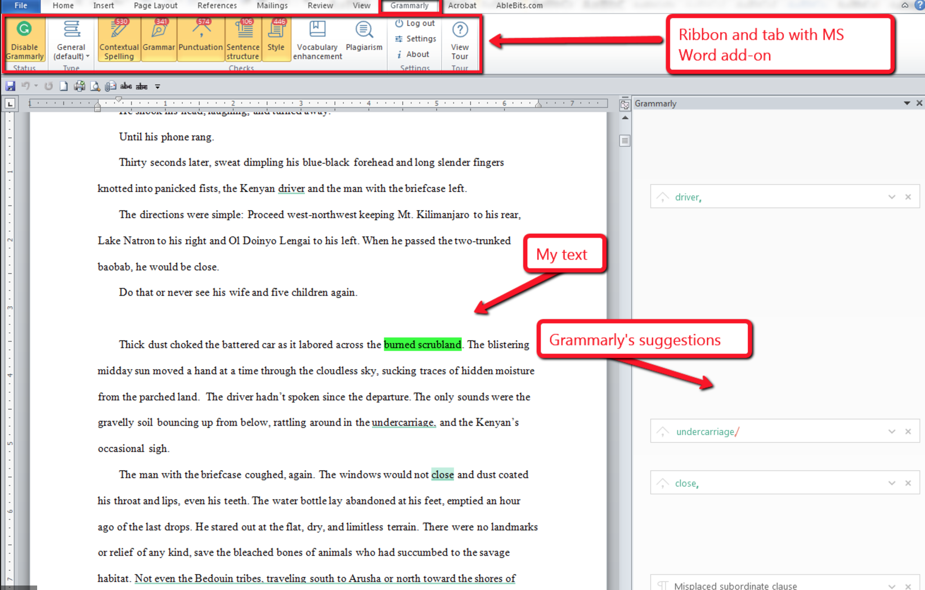Viewport: 925px width, 590px height.
Task: Enable Vocabulary enhancement check
Action: [x=317, y=40]
